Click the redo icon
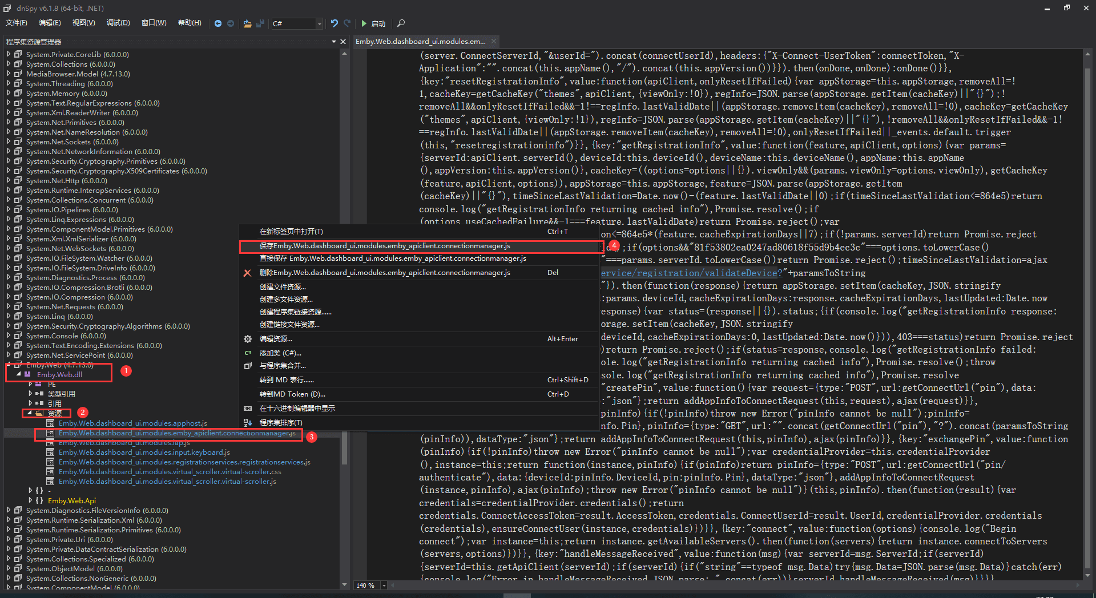This screenshot has width=1096, height=598. tap(346, 23)
